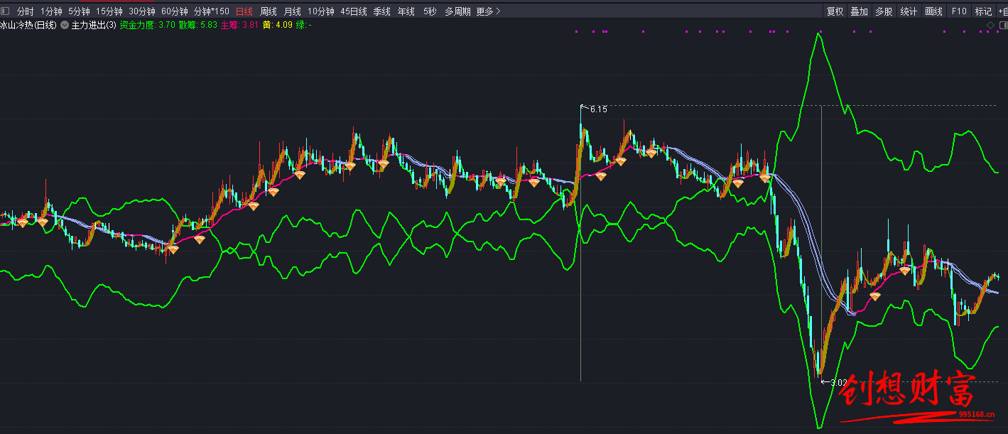Click the +自 add-to-watchlist button
Image resolution: width=1008 pixels, height=434 pixels.
click(x=1002, y=11)
